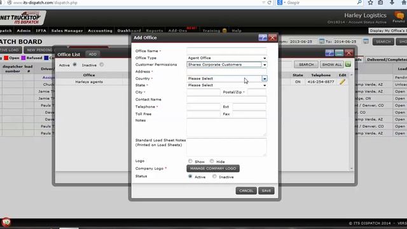Open the Add-Ons menu
Image resolution: width=407 pixels, height=229 pixels.
[177, 31]
